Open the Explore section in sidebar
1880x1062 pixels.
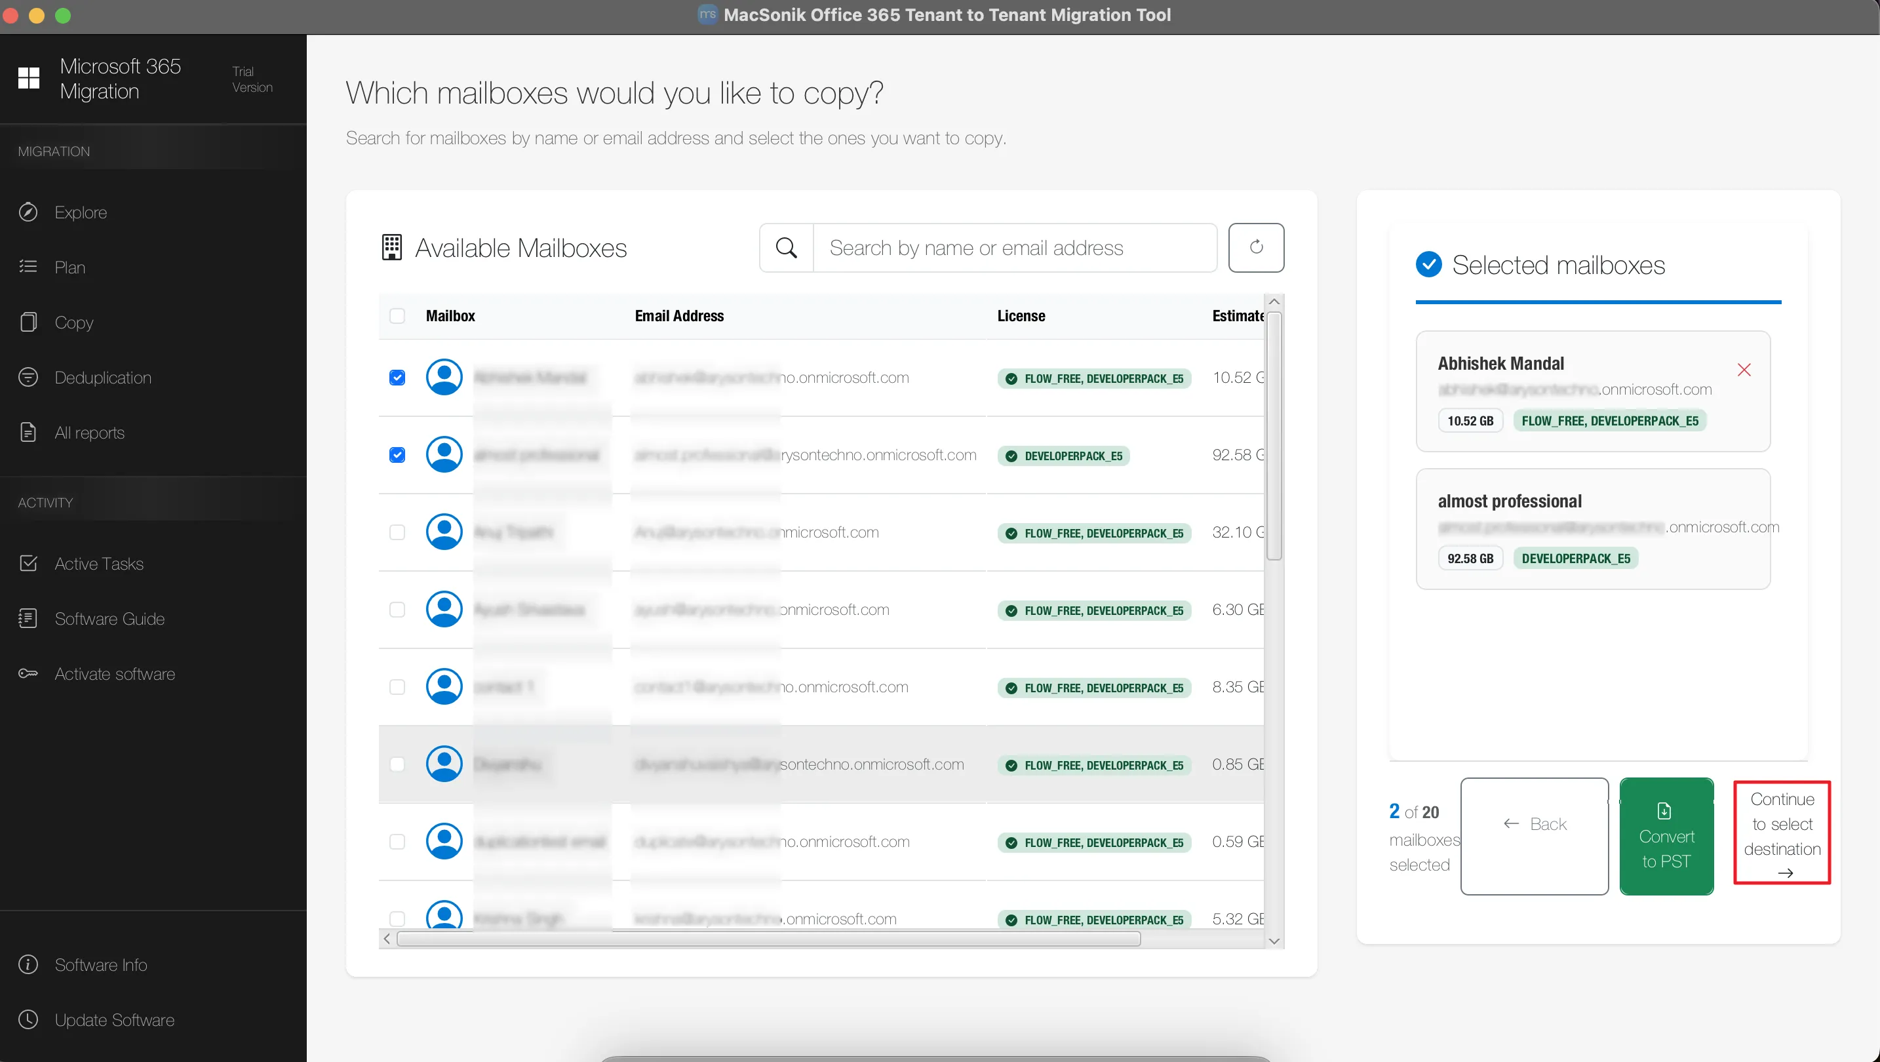point(80,212)
